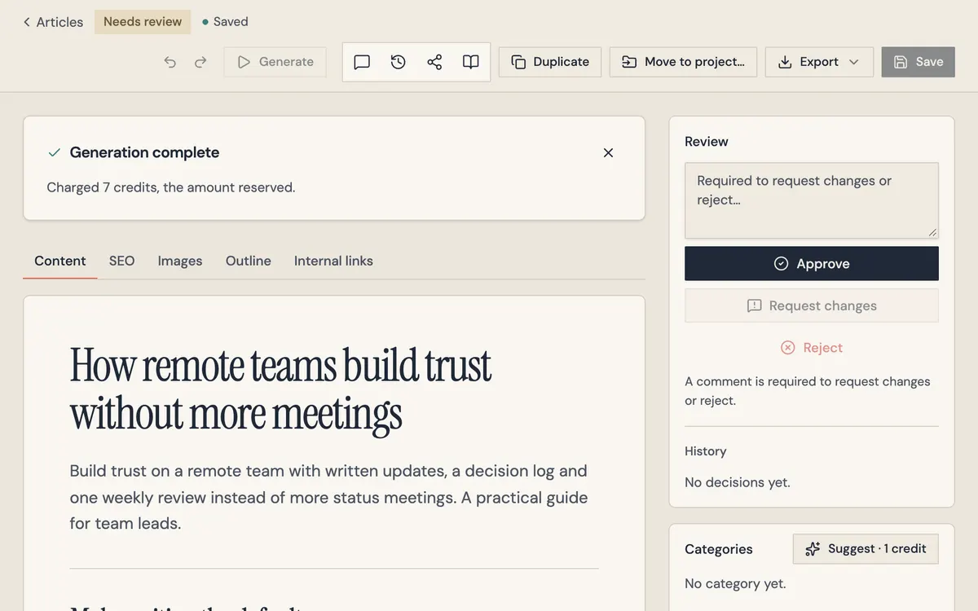Viewport: 978px width, 611px height.
Task: Open the Images tab
Action: 180,262
